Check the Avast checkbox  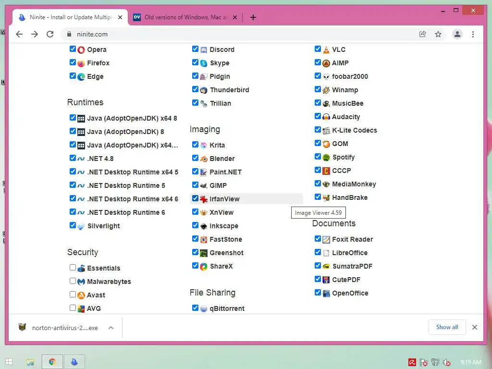coord(73,295)
